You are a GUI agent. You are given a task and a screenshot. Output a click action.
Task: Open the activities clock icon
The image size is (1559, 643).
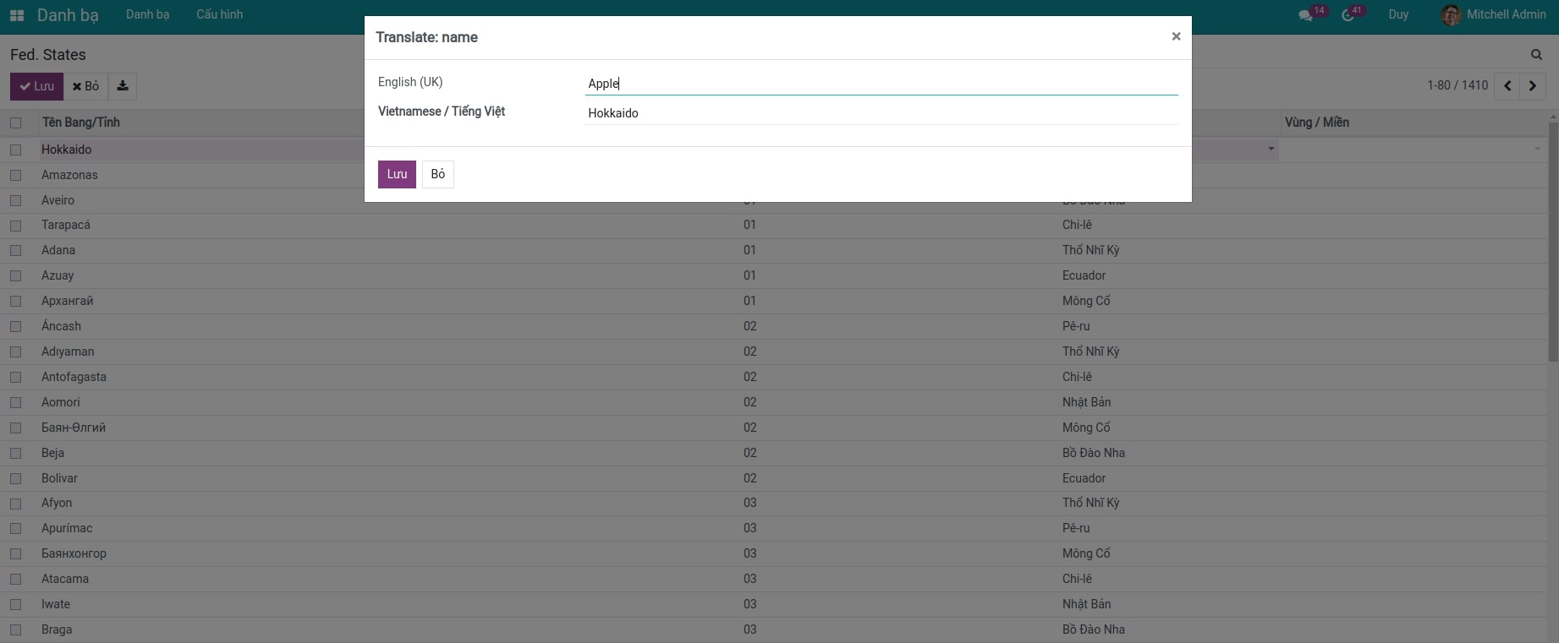pos(1348,15)
